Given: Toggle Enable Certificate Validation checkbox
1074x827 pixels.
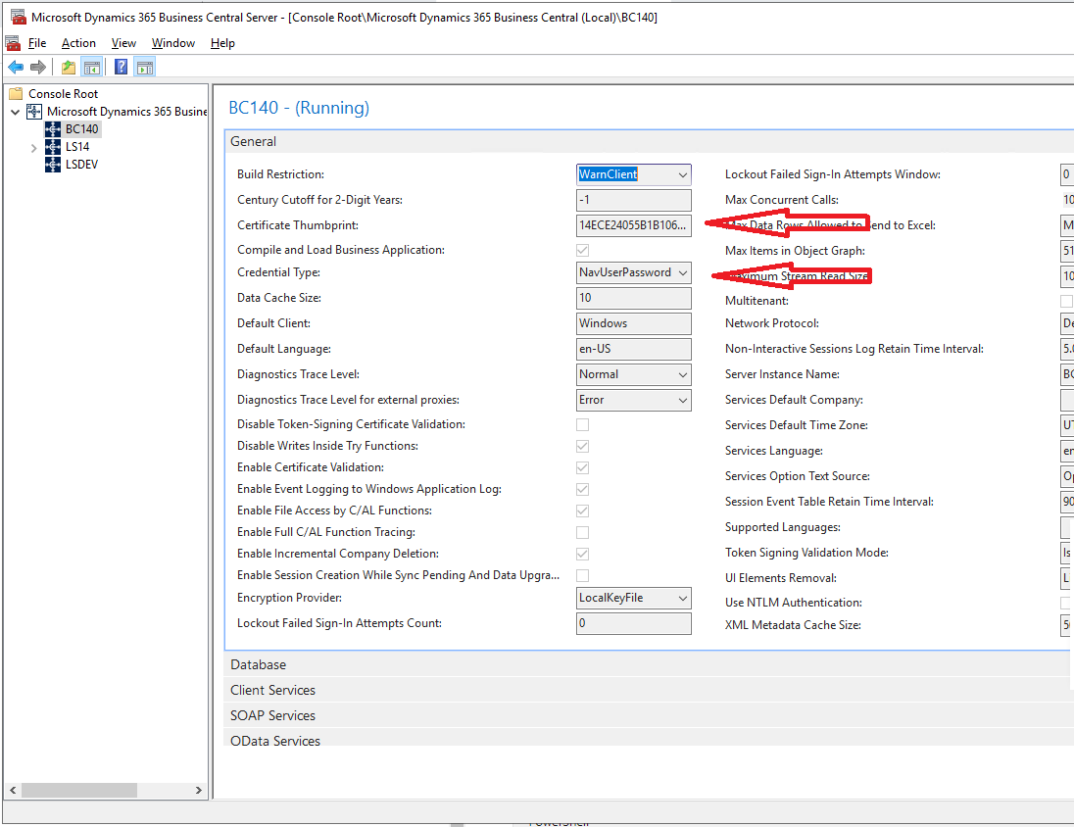Looking at the screenshot, I should point(583,468).
